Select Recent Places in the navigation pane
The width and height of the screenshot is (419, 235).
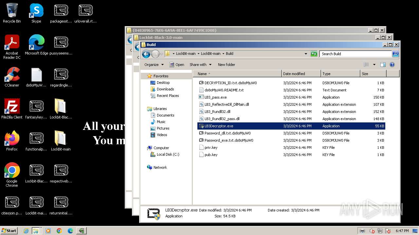click(168, 96)
